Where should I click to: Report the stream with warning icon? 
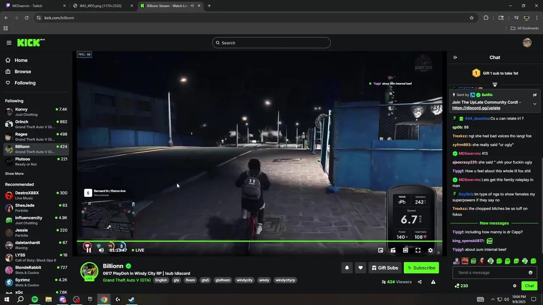[433, 282]
